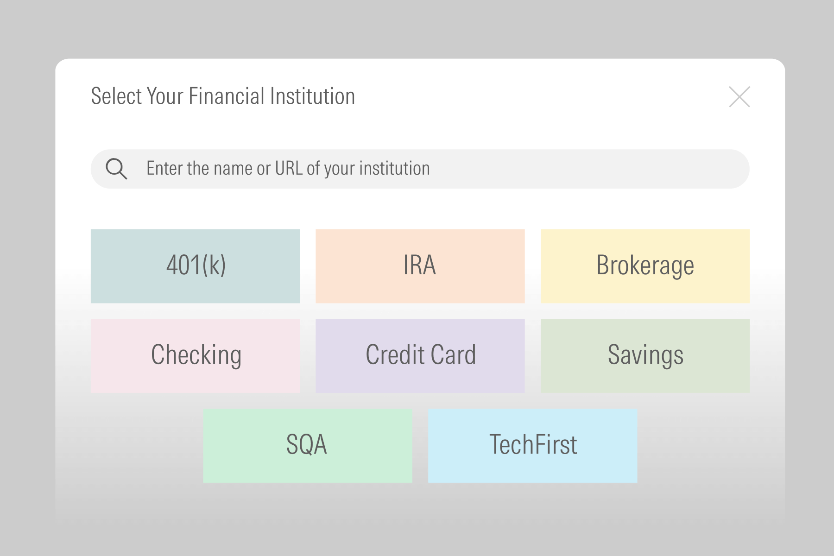The image size is (834, 556).
Task: Choose the Credit Card tile
Action: pos(420,355)
